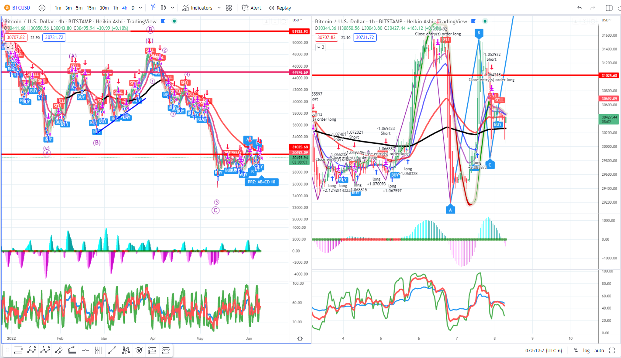Image resolution: width=621 pixels, height=358 pixels.
Task: Click the blue flag icon on the left chart title
Action: click(x=163, y=21)
